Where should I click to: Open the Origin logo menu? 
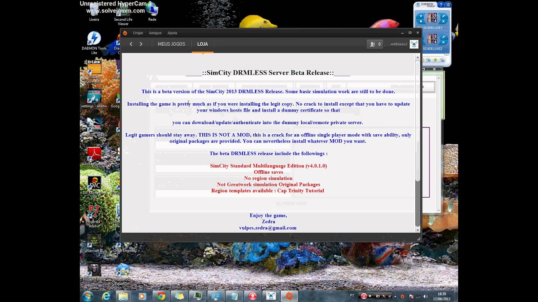(x=125, y=33)
